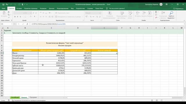Open Условное форматирование menu
Image resolution: width=186 pixels, height=104 pixels.
click(110, 15)
